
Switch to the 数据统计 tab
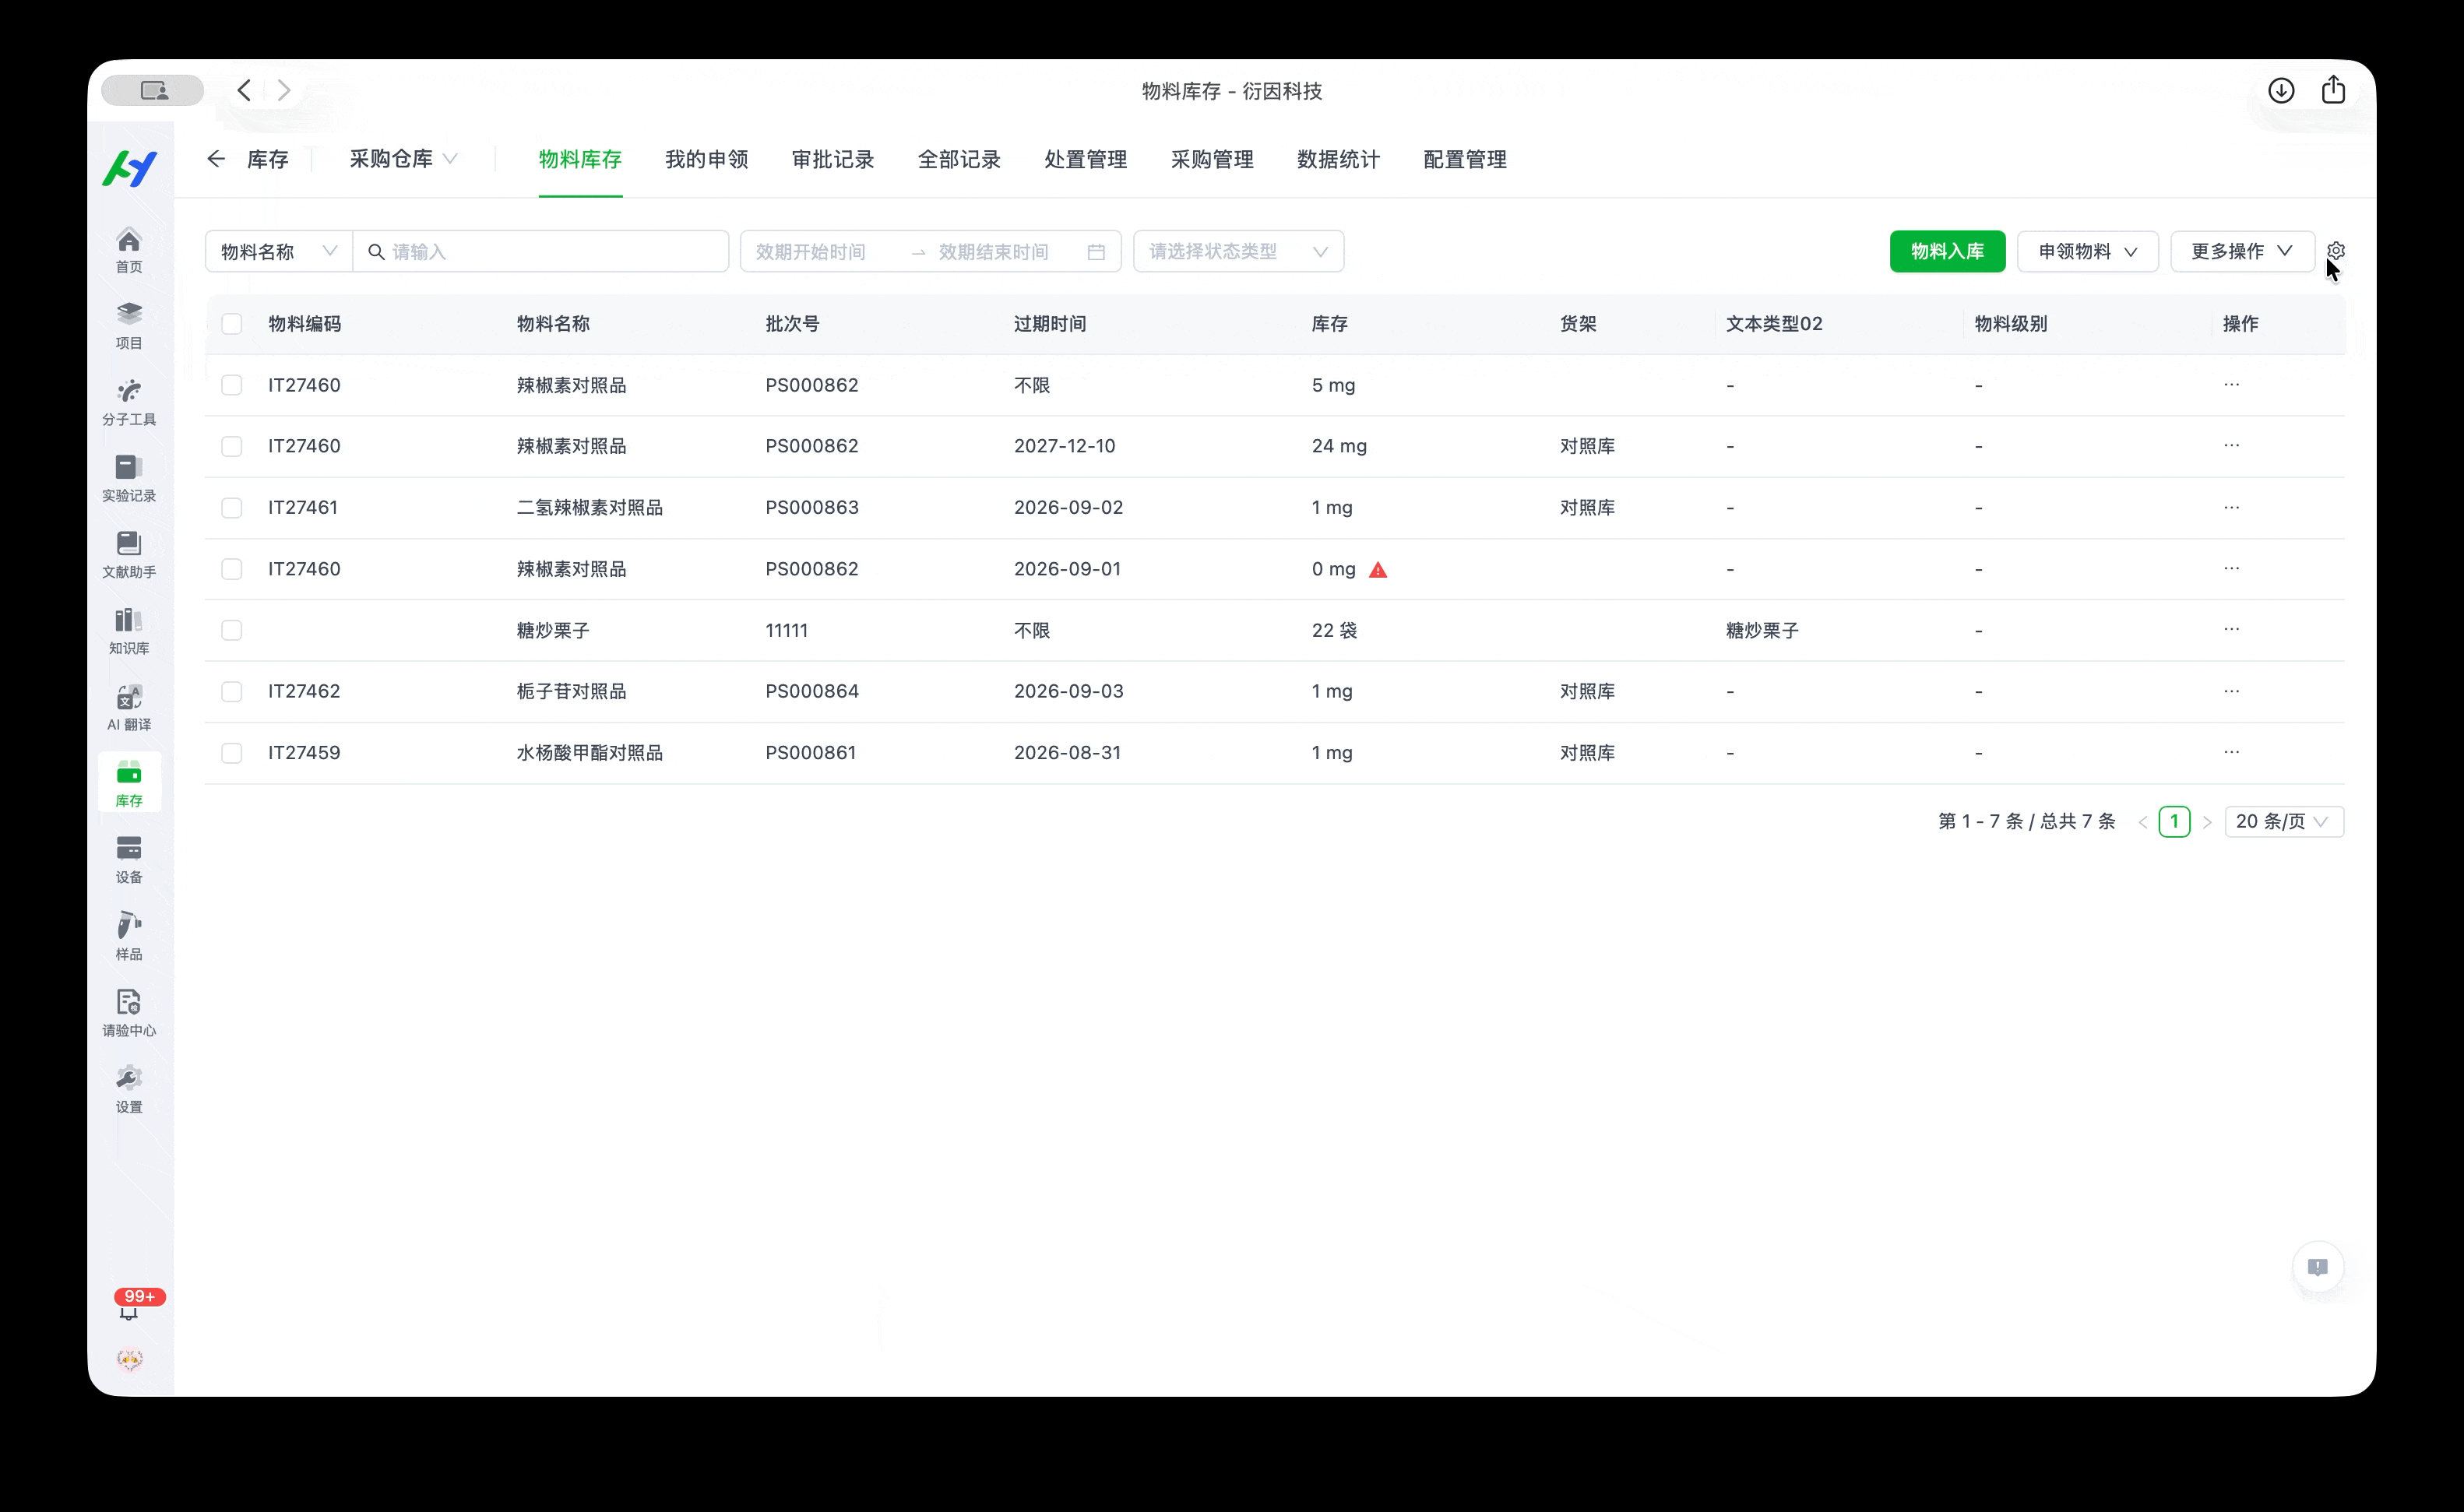pyautogui.click(x=1337, y=158)
